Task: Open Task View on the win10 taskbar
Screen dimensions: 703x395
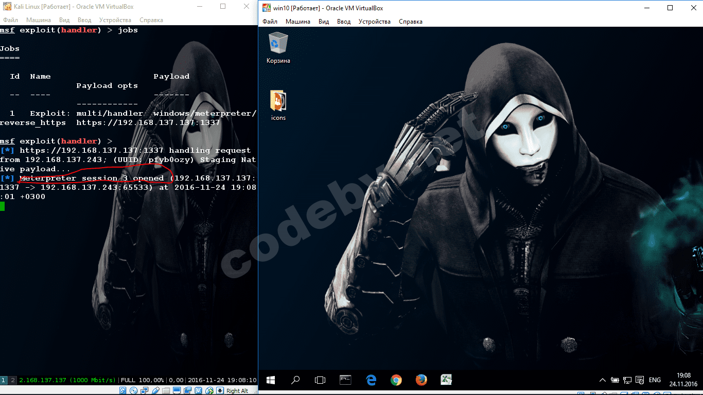Action: [x=320, y=380]
